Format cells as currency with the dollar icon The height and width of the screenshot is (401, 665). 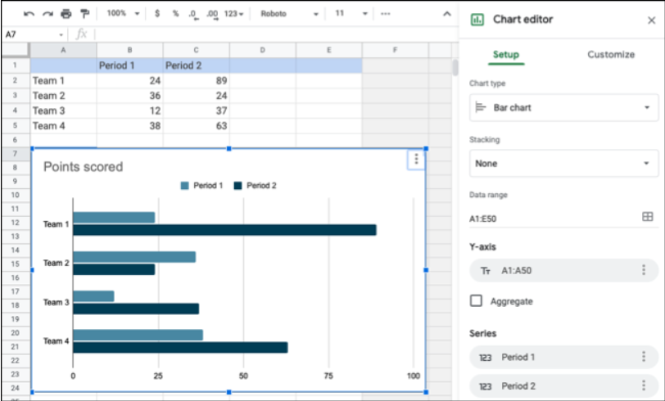click(157, 14)
